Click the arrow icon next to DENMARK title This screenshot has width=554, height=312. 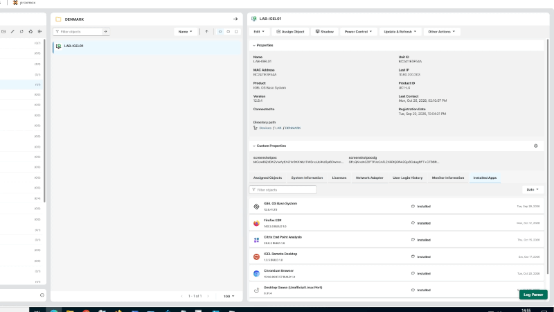235,19
